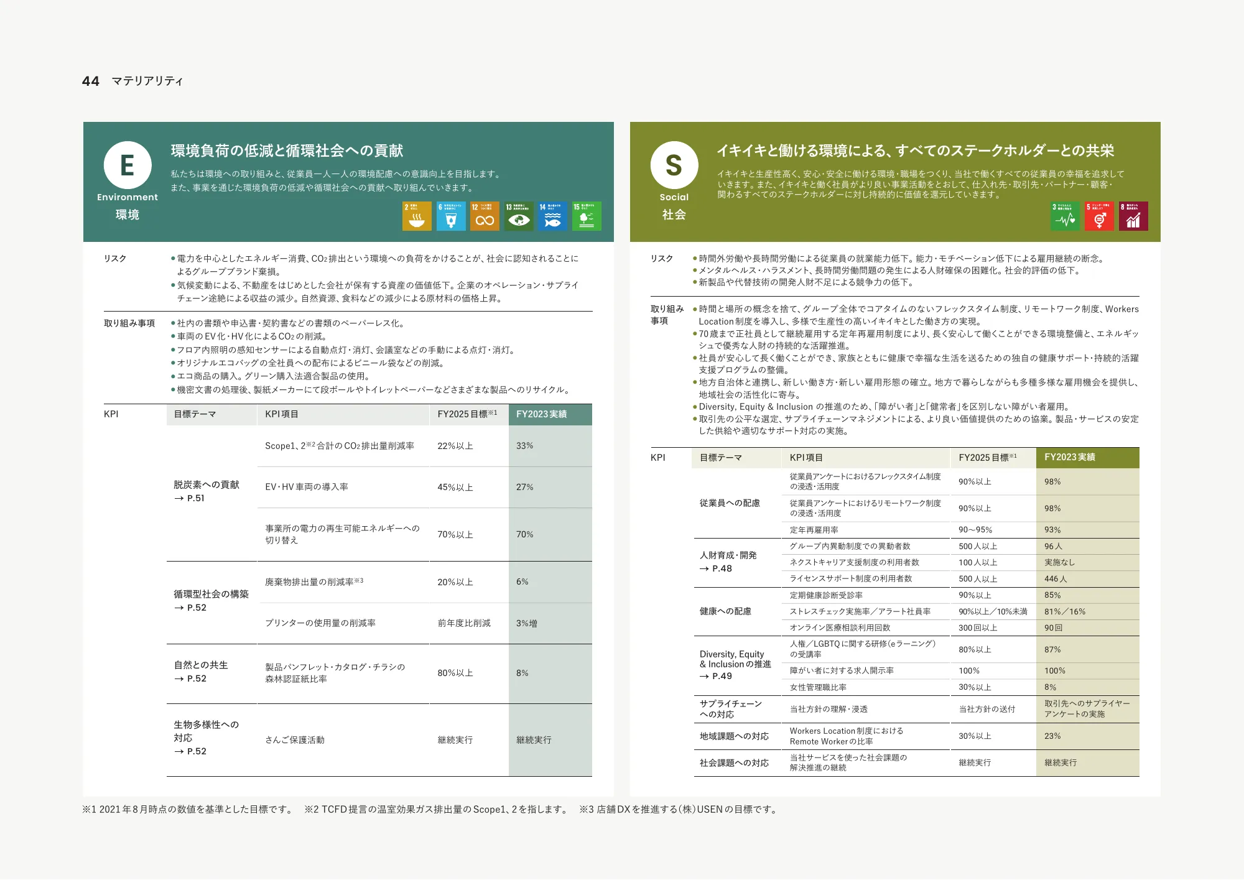
Task: Click the 93% result for 定年再雇用率
Action: click(x=1052, y=530)
